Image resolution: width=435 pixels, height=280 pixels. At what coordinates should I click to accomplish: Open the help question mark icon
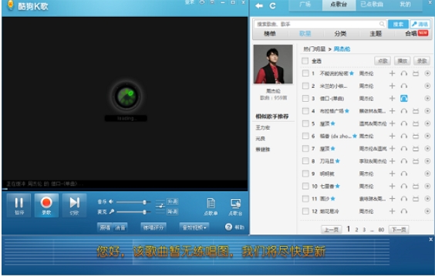tap(228, 227)
